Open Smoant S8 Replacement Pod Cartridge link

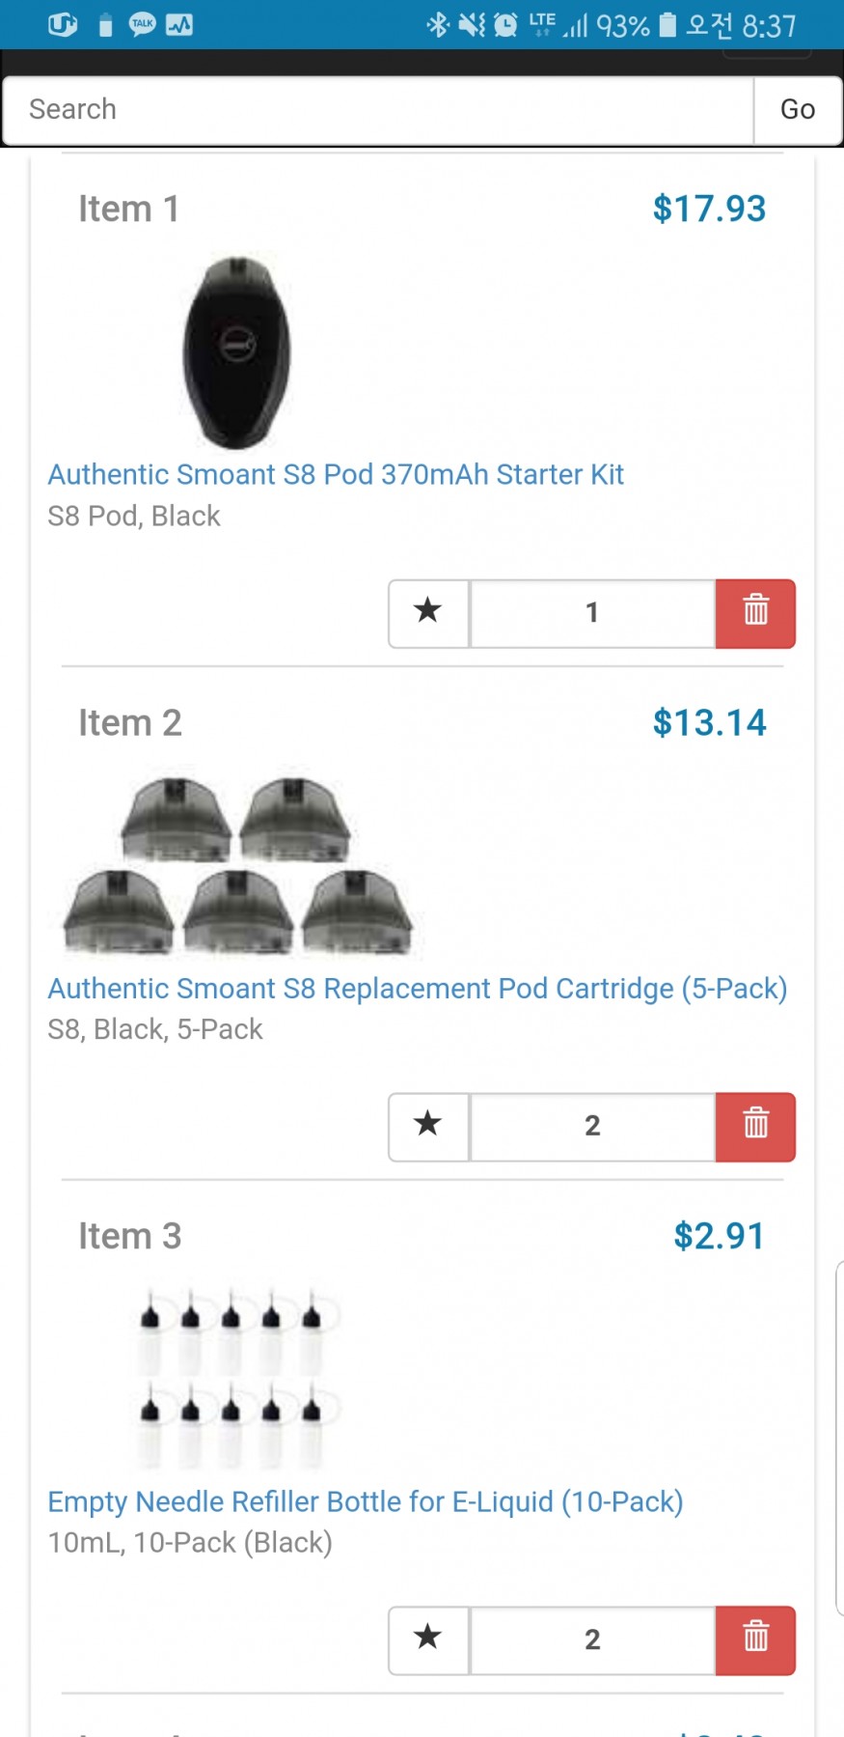[418, 989]
